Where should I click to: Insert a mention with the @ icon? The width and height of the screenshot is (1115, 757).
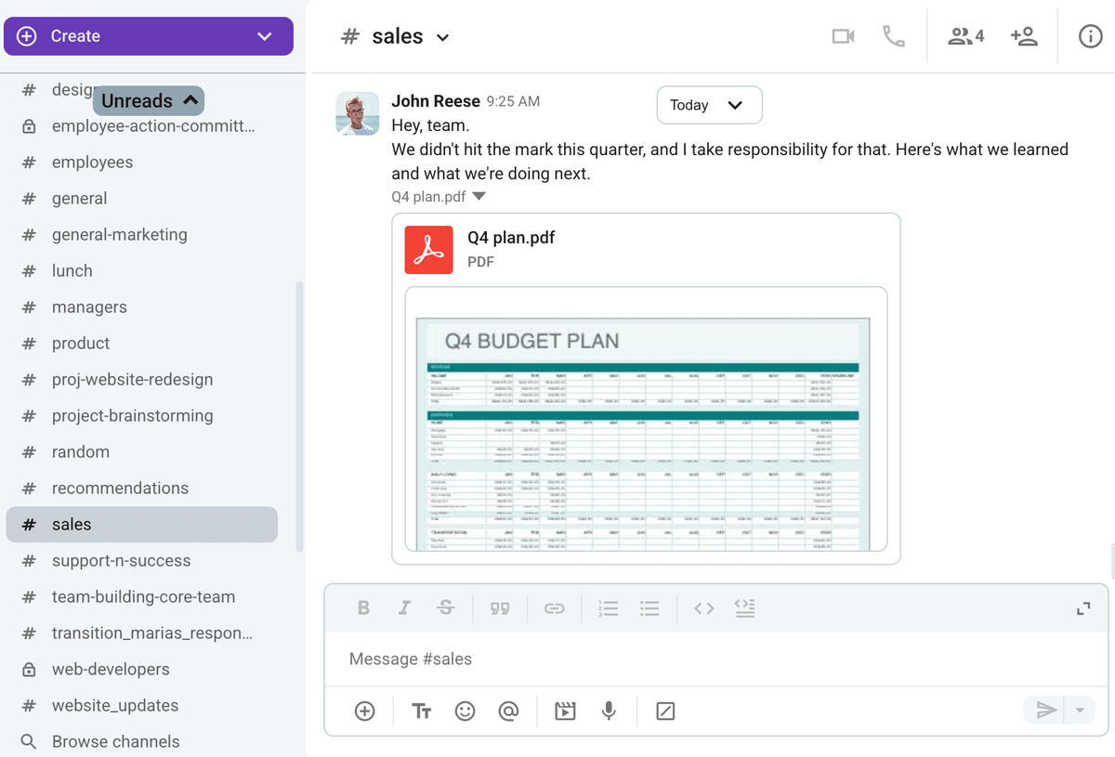point(508,711)
